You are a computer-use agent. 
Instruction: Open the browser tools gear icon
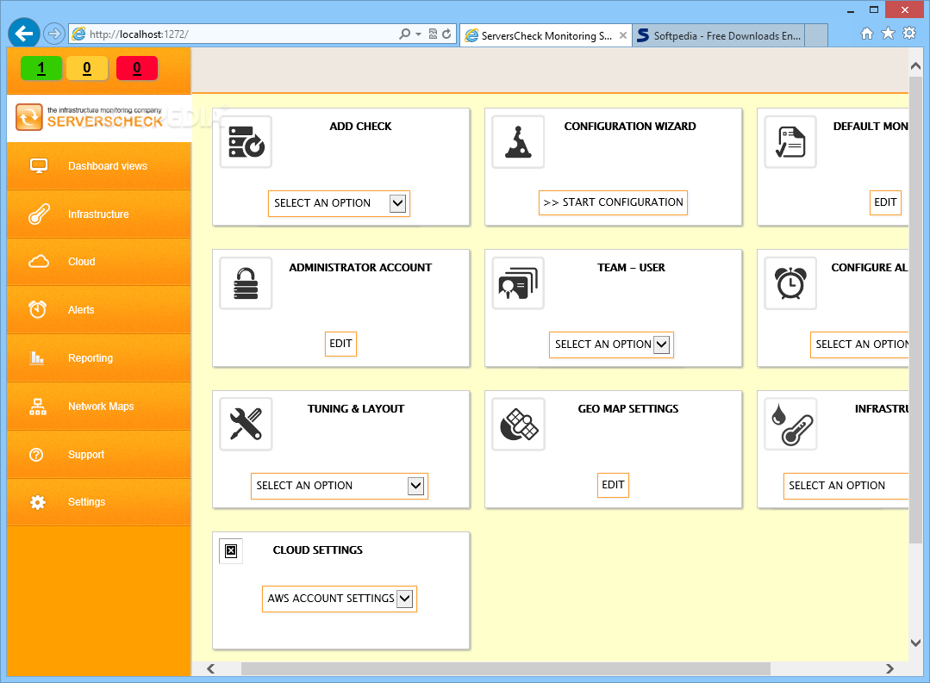(909, 34)
